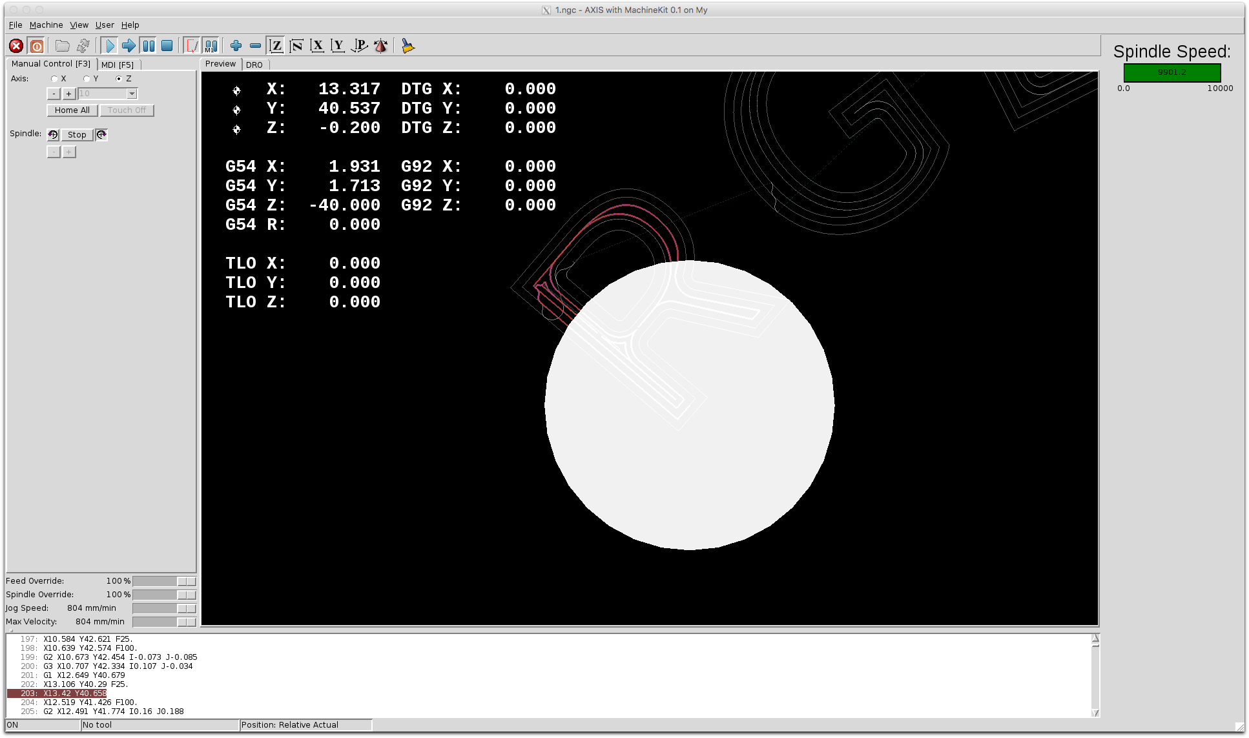Select the perspective P view icon

(x=359, y=46)
